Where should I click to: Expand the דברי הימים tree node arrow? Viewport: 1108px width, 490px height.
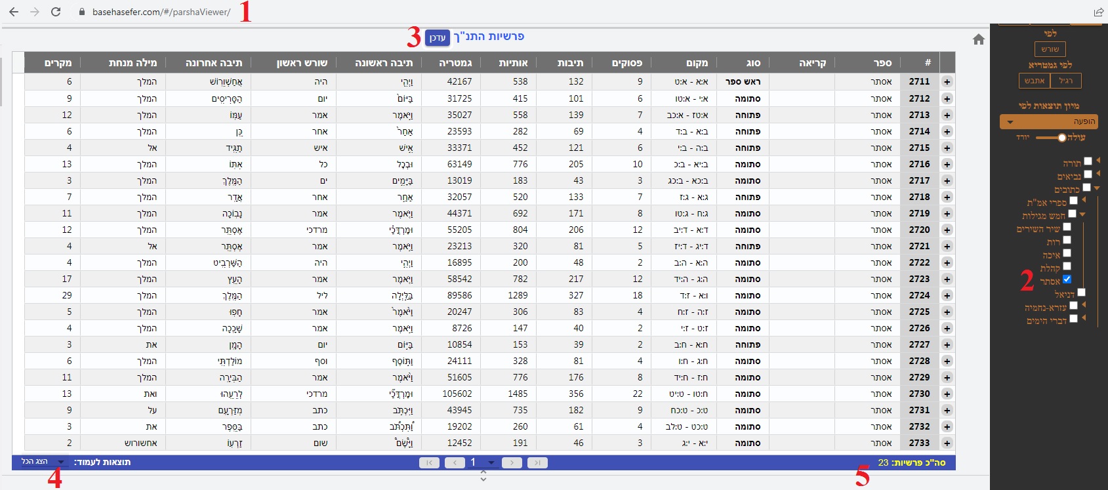click(1084, 317)
